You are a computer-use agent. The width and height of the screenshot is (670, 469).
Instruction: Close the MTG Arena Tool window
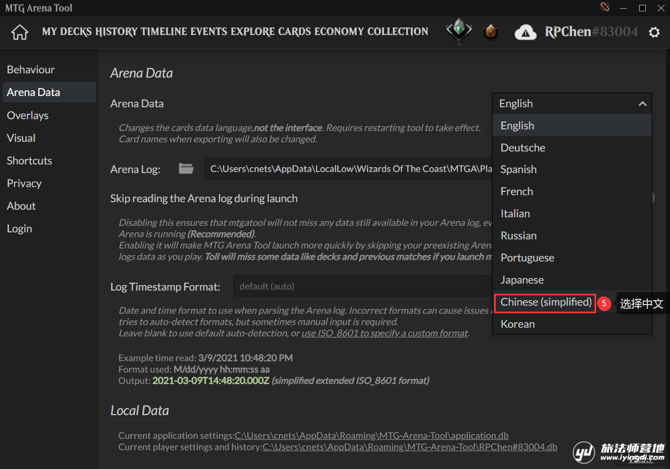click(660, 8)
